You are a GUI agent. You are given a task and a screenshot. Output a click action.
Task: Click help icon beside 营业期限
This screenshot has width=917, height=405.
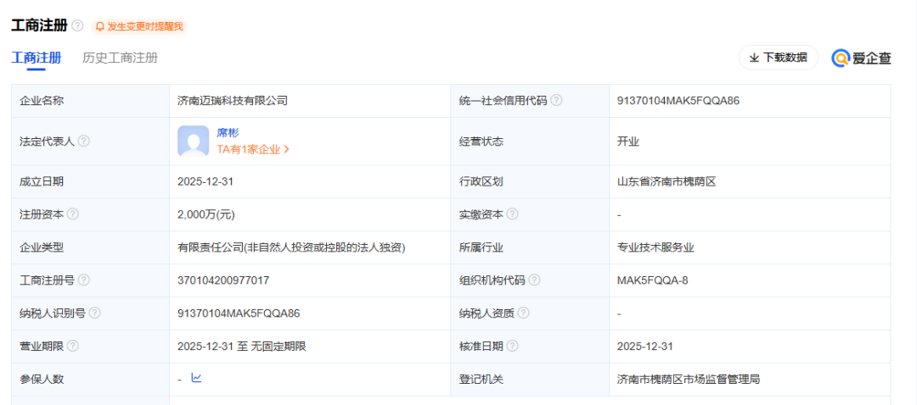(73, 346)
